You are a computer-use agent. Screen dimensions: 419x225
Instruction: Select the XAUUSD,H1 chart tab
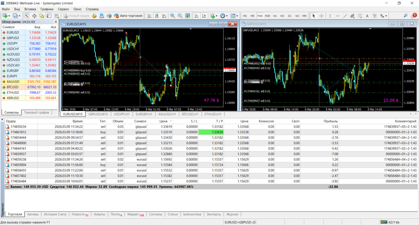coord(167,114)
